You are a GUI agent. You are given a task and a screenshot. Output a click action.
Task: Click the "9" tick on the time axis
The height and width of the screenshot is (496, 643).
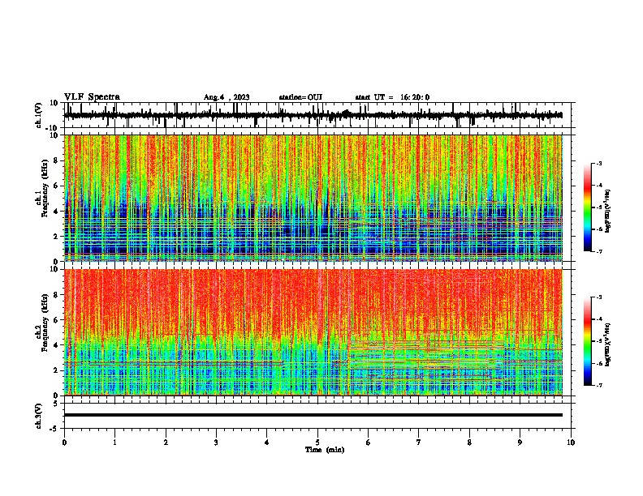(x=520, y=443)
